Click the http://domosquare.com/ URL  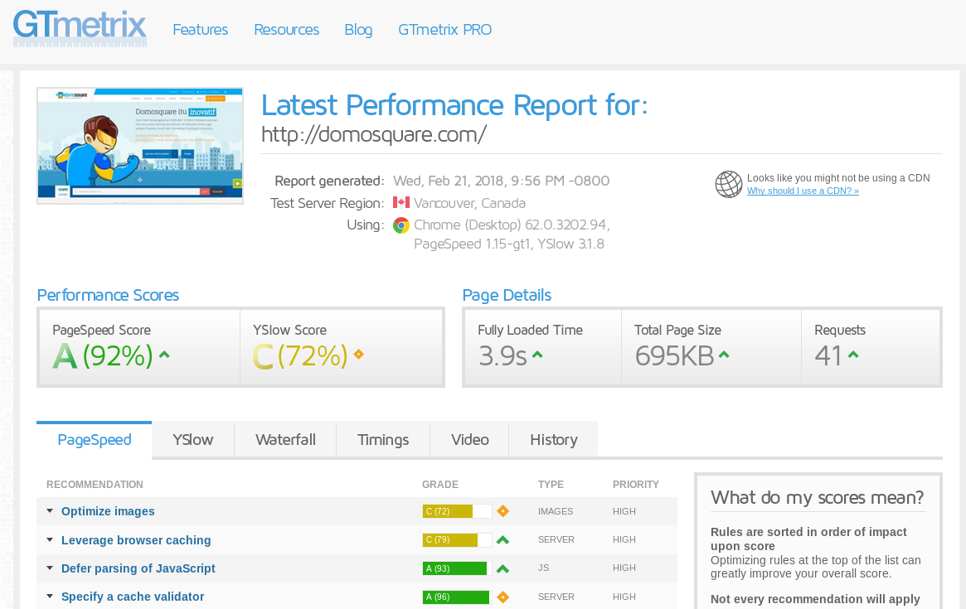click(x=374, y=134)
